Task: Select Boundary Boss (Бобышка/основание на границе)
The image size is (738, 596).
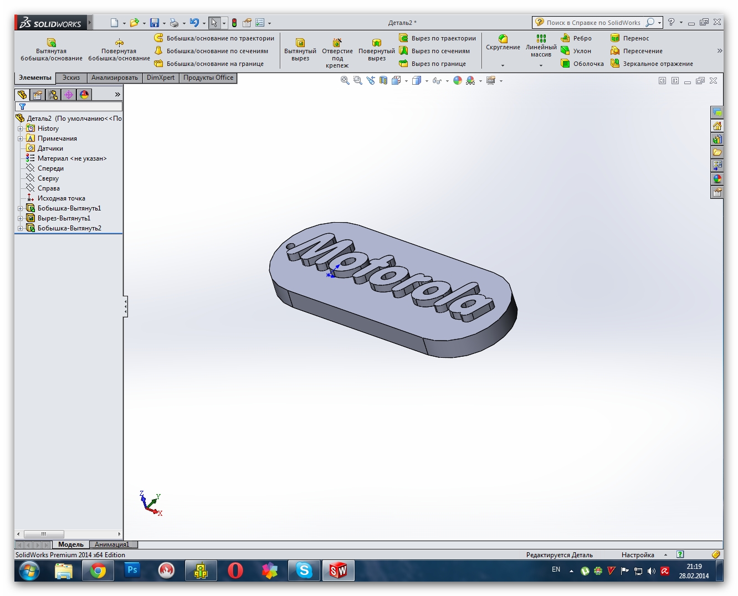Action: 209,64
